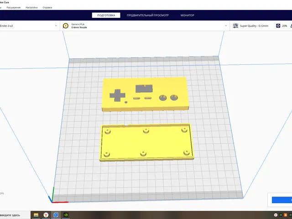Screen dimensions: 292x219
Task: Select the controller front plate model
Action: pos(145,94)
